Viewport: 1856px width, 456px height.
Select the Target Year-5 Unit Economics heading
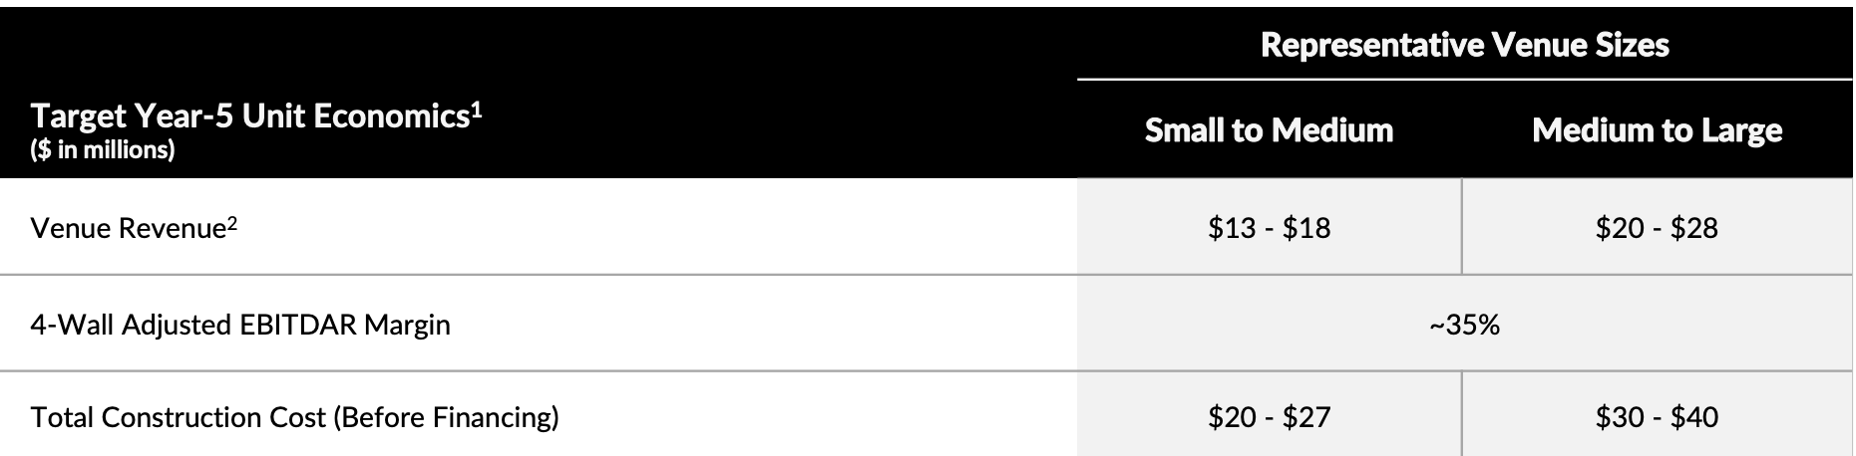[249, 117]
